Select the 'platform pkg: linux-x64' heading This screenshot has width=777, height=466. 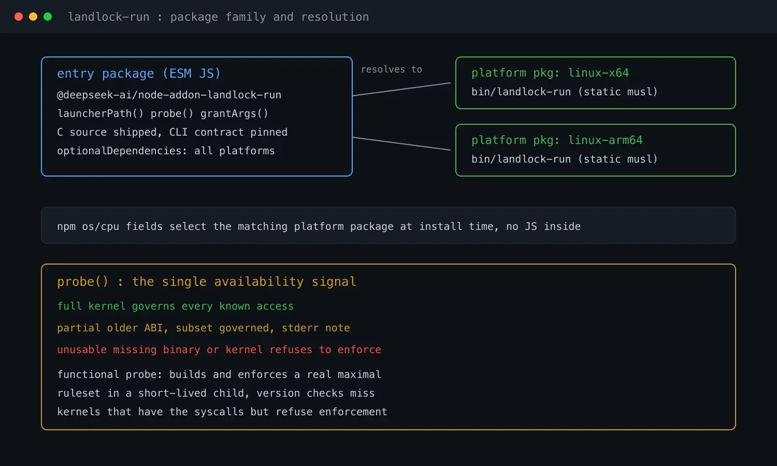[x=550, y=73]
